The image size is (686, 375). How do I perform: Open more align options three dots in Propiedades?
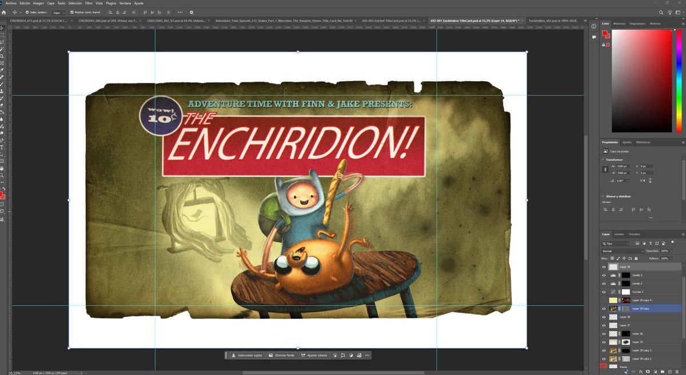pyautogui.click(x=651, y=217)
